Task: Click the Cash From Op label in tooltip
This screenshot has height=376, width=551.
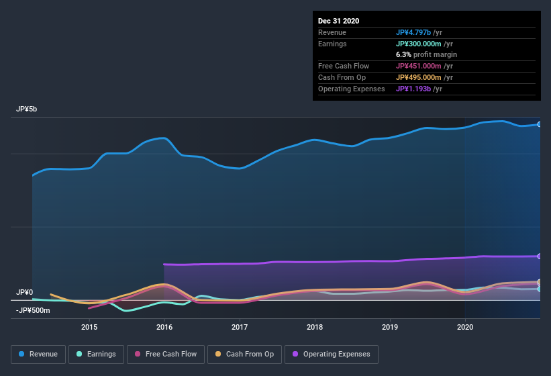Action: (x=342, y=77)
